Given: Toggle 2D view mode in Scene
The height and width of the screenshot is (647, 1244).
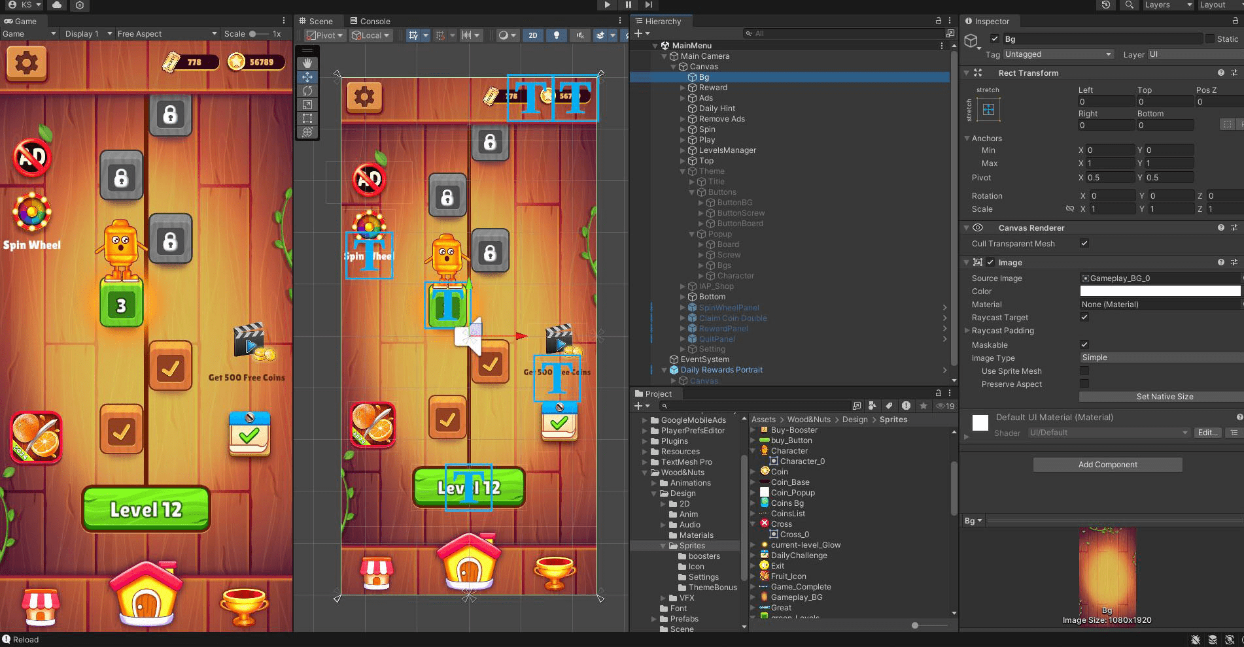Looking at the screenshot, I should point(532,35).
